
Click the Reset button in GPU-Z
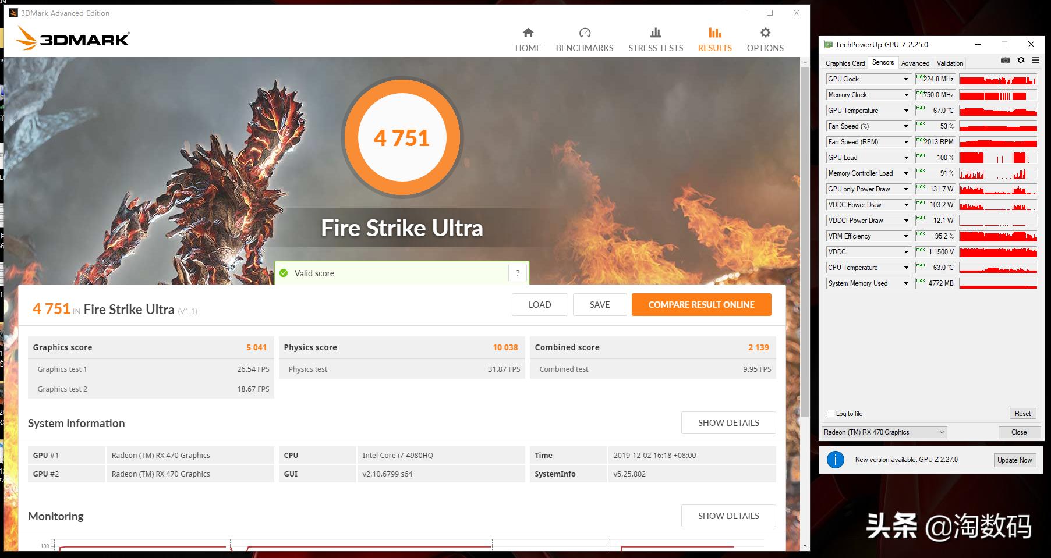[x=1022, y=414]
